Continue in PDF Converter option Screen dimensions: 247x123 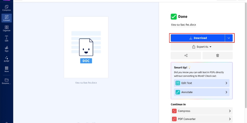point(201,119)
